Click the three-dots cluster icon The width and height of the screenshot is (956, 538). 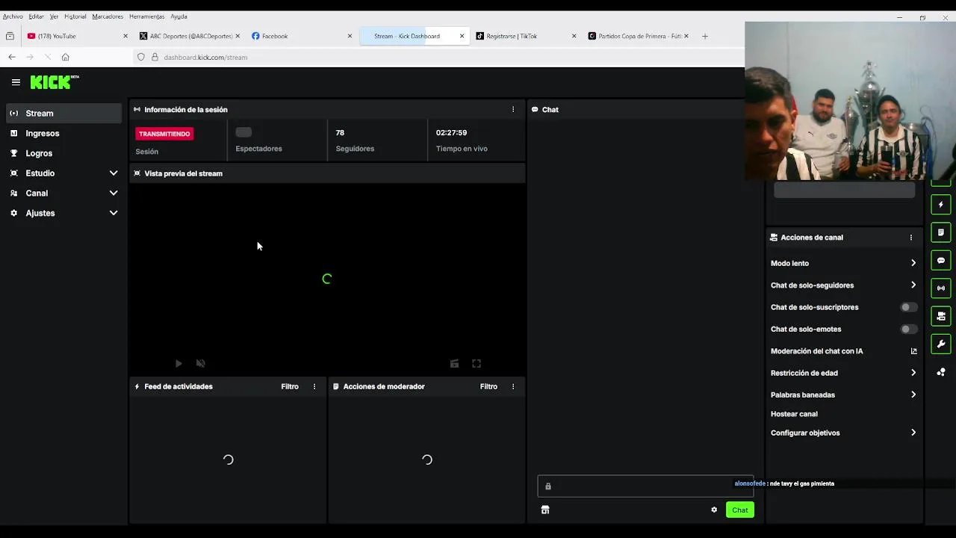(x=941, y=372)
